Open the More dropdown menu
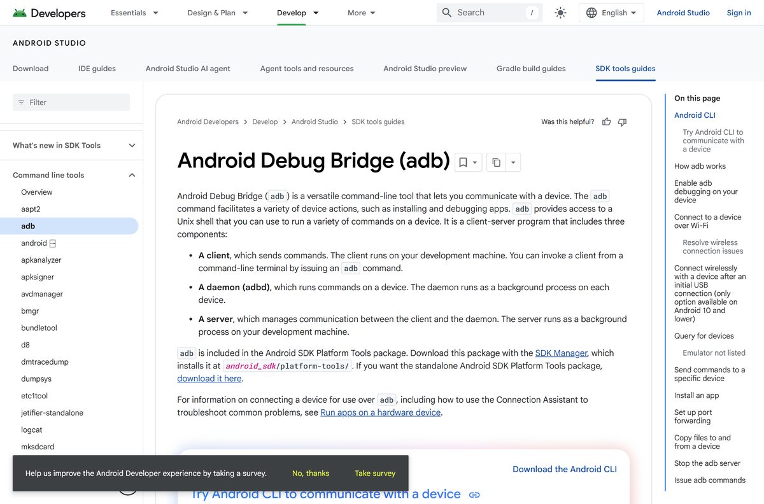Image resolution: width=764 pixels, height=504 pixels. [x=362, y=13]
